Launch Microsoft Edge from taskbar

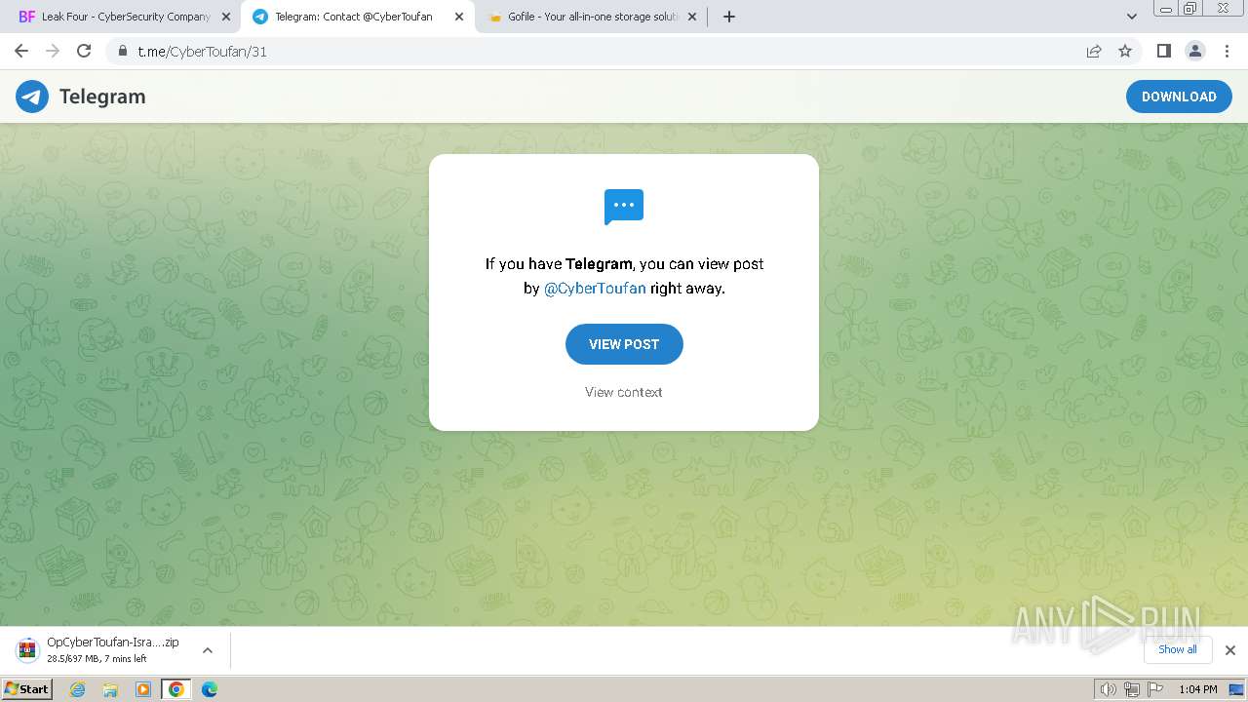click(x=209, y=689)
